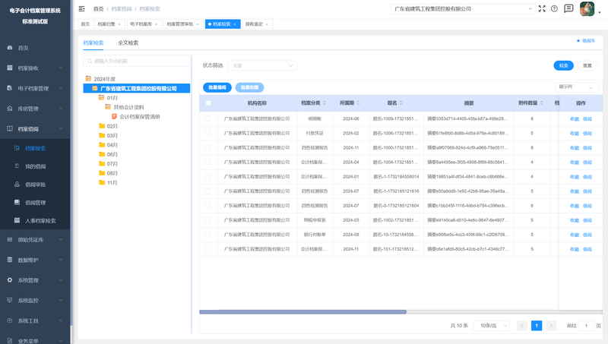Open the 展示列 column dropdown
The width and height of the screenshot is (608, 344).
pyautogui.click(x=577, y=87)
